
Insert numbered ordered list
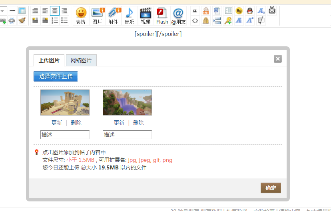point(55,20)
